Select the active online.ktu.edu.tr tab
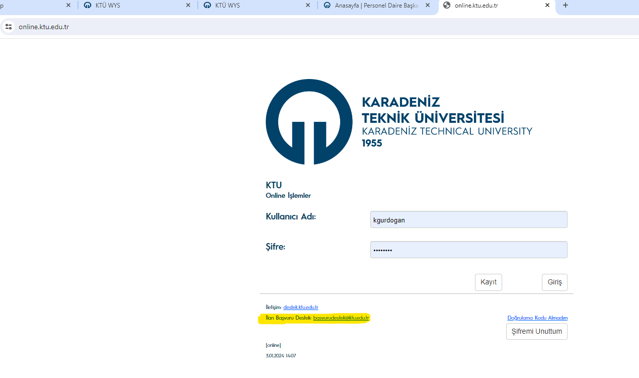639x378 pixels. (497, 6)
